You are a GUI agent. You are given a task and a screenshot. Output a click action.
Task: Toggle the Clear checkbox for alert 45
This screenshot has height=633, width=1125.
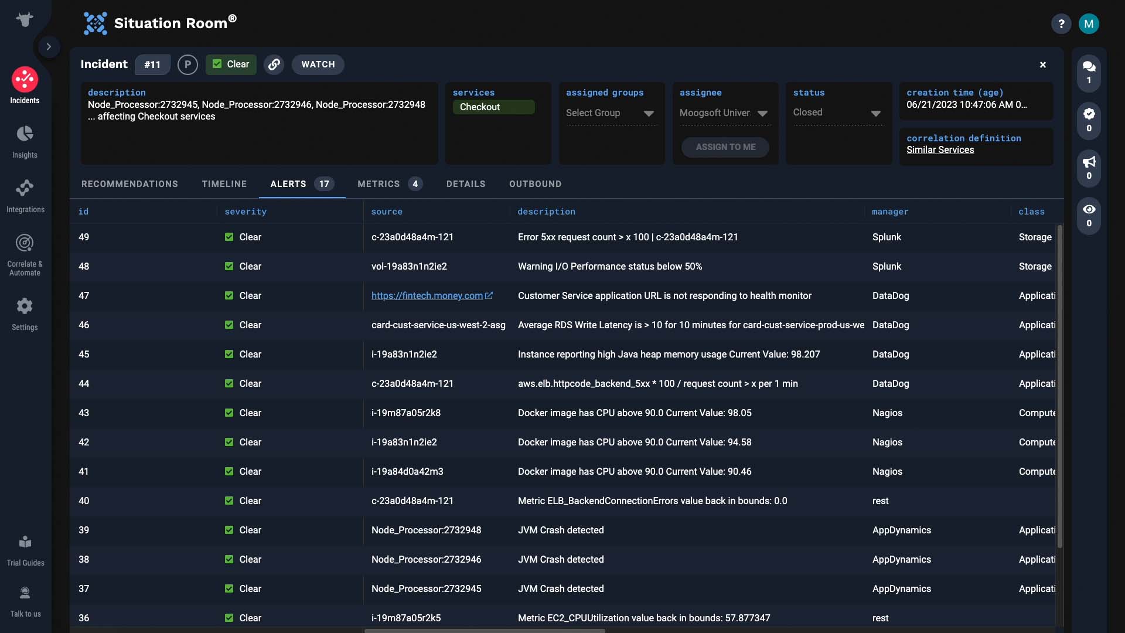(229, 355)
